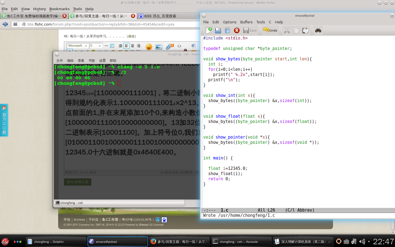
Task: Click the Save floppy button in Emacs
Action: click(x=250, y=30)
